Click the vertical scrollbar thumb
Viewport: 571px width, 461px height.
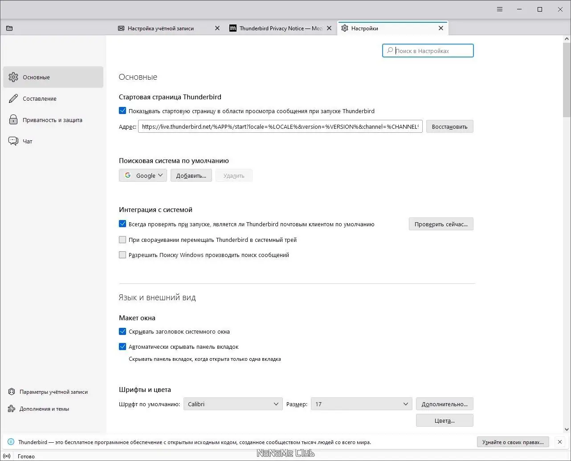coord(567,79)
